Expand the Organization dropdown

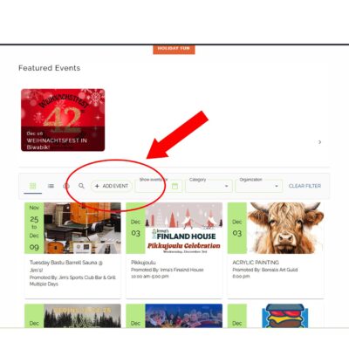tap(259, 186)
